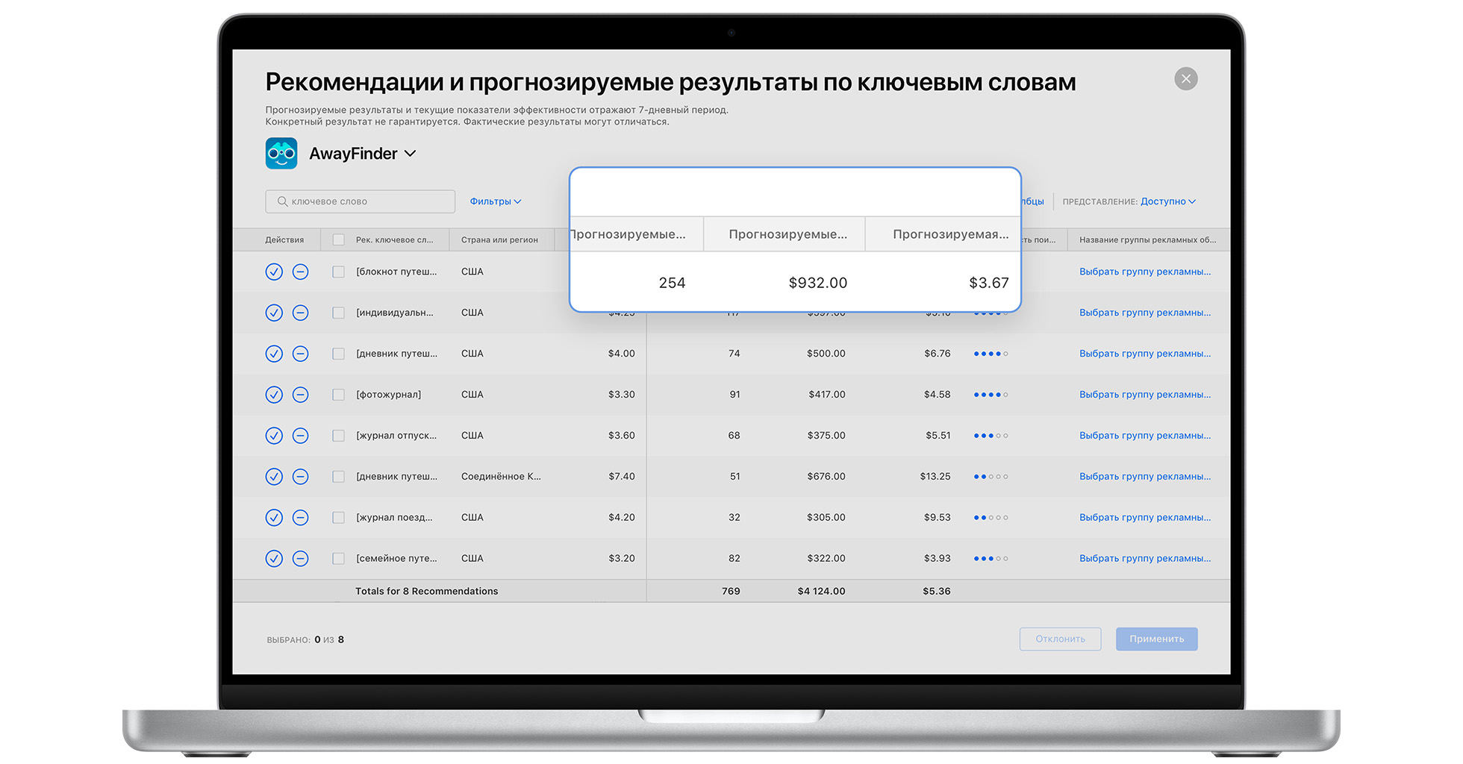
Task: Choose ad group for [журнал поезд... row
Action: pos(1145,517)
